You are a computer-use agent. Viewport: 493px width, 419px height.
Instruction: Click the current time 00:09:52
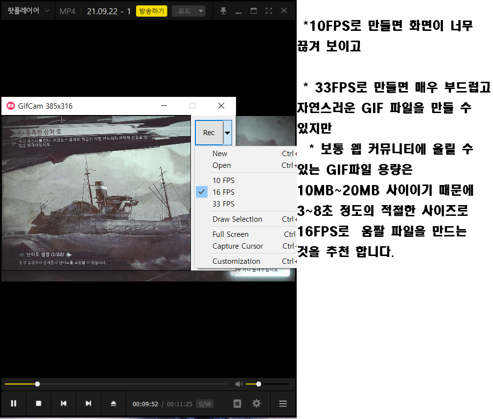point(145,404)
